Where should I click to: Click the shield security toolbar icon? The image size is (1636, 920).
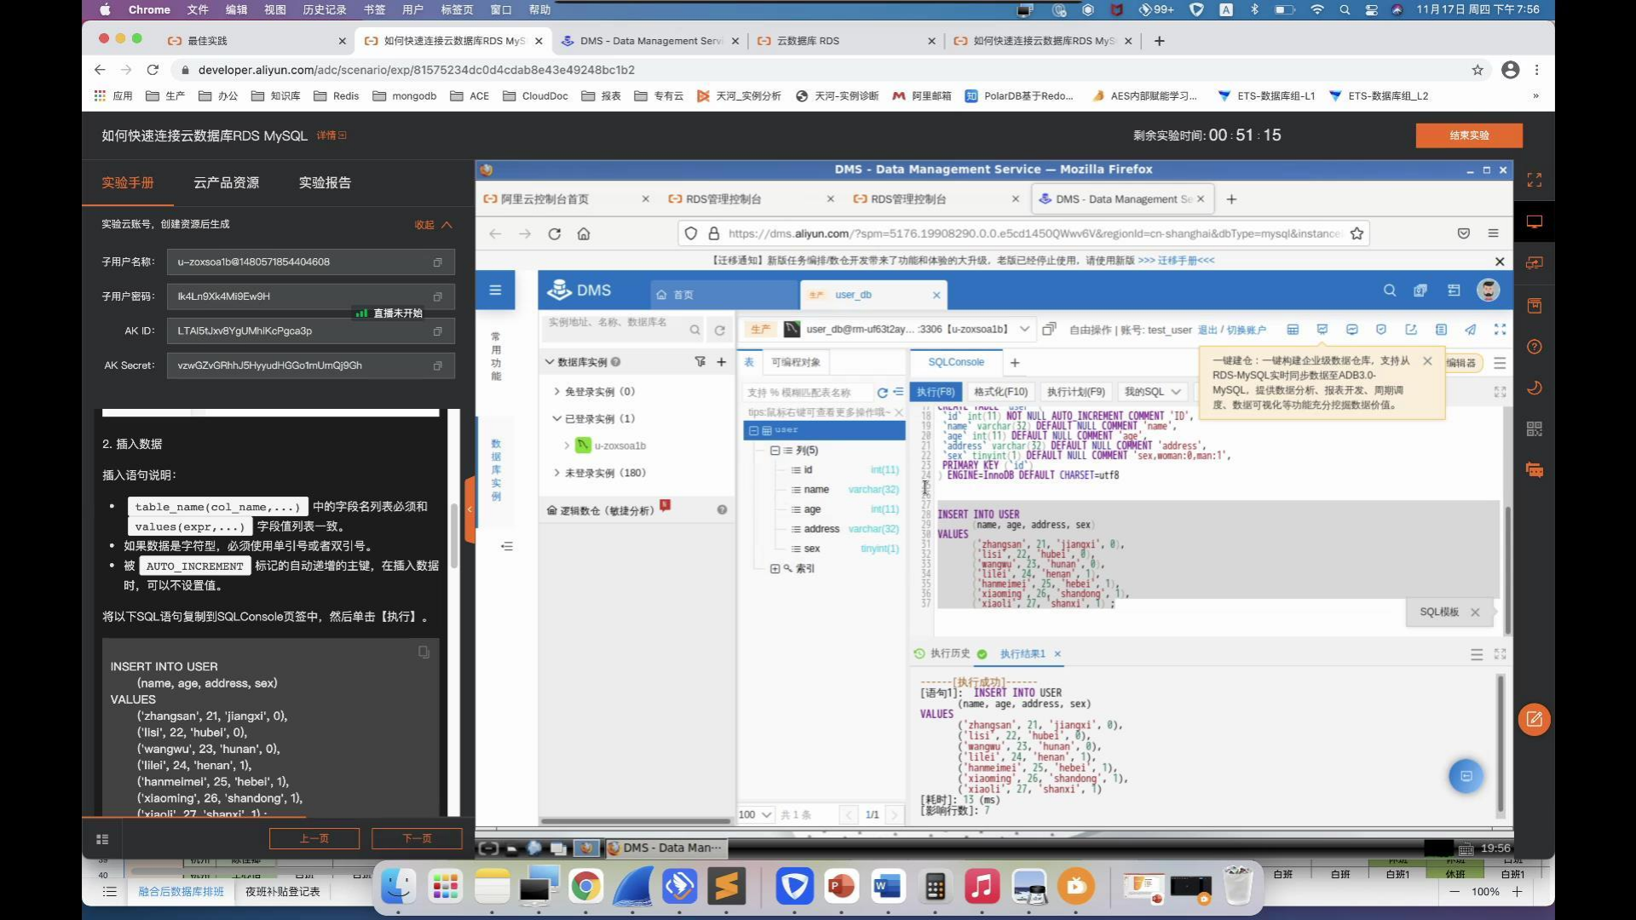(x=1381, y=330)
